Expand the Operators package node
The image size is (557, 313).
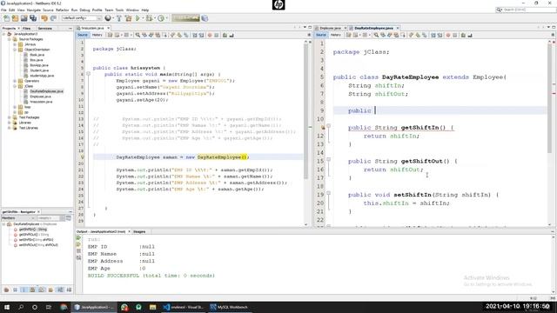15,81
